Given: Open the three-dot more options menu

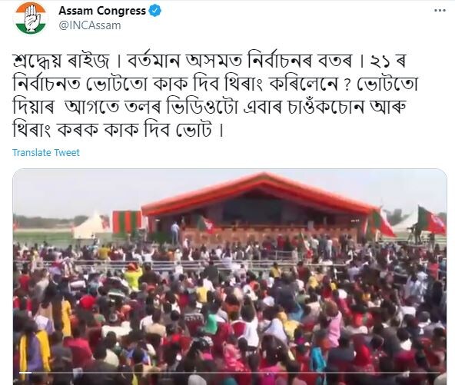Looking at the screenshot, I should pos(440,11).
